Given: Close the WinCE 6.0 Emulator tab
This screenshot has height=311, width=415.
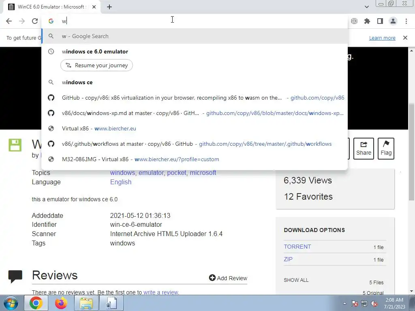Looking at the screenshot, I should [94, 7].
